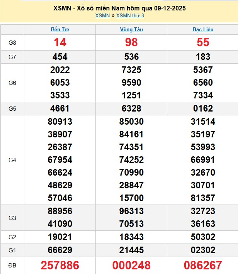Select G3 number 96313

pyautogui.click(x=131, y=211)
